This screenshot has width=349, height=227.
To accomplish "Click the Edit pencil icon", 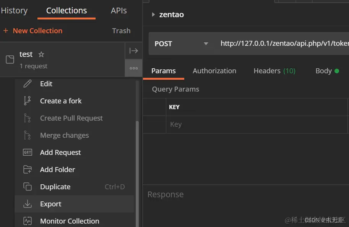I will [x=28, y=84].
